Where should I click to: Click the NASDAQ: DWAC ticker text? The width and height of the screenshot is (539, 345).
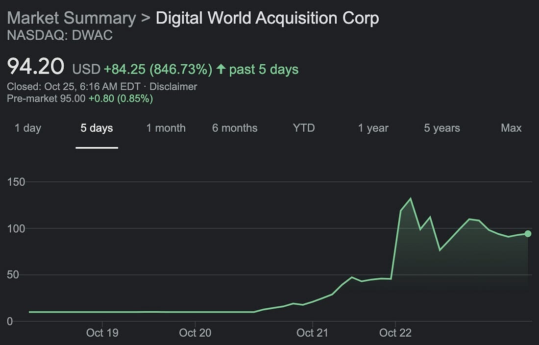[x=60, y=35]
